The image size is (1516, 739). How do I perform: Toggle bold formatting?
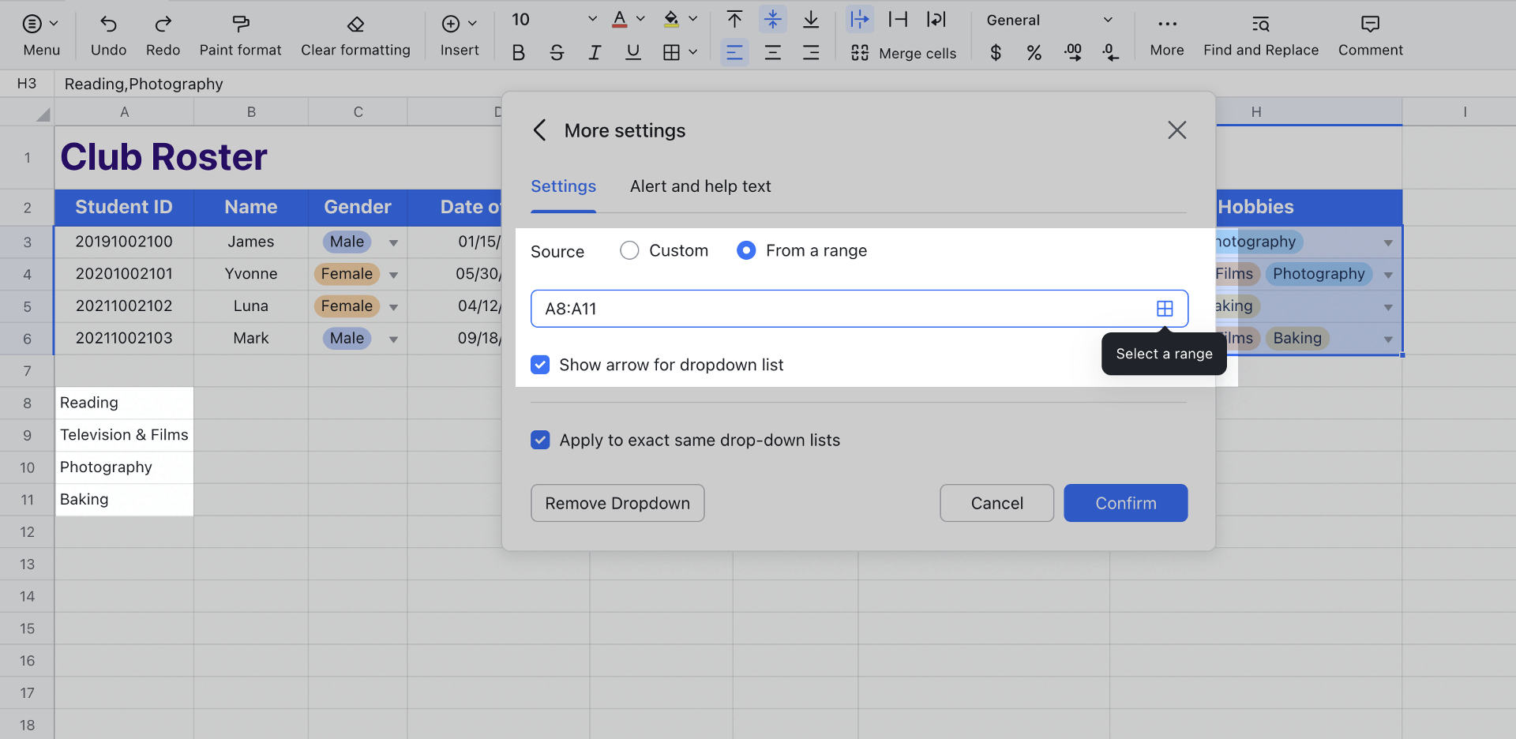pos(518,53)
